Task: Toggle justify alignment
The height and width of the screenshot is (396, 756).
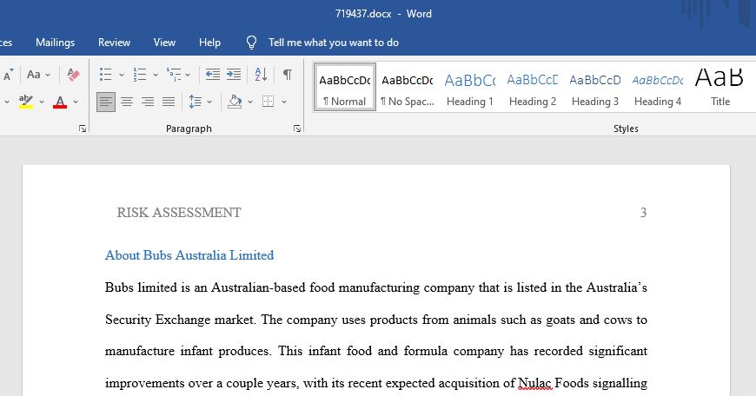Action: pos(169,102)
